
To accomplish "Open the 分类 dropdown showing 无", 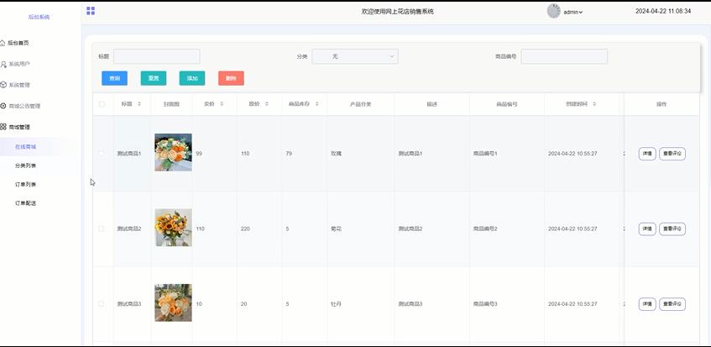I will [x=355, y=56].
